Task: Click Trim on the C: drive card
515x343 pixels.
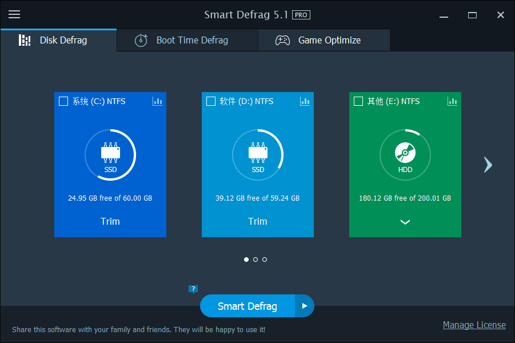Action: click(110, 221)
